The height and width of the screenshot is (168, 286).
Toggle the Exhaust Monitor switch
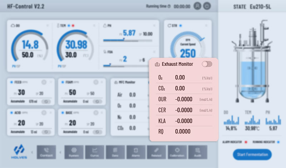207,64
